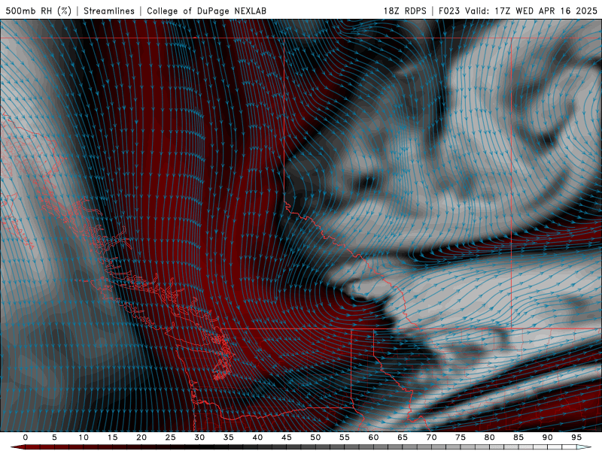Click the '85' value on color scale
Screen dimensions: 602x451
tap(518, 437)
